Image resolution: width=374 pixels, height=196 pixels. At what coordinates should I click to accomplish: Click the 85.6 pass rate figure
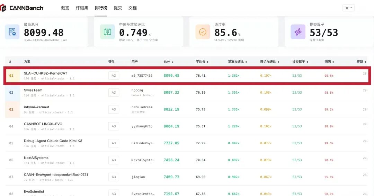tap(226, 33)
